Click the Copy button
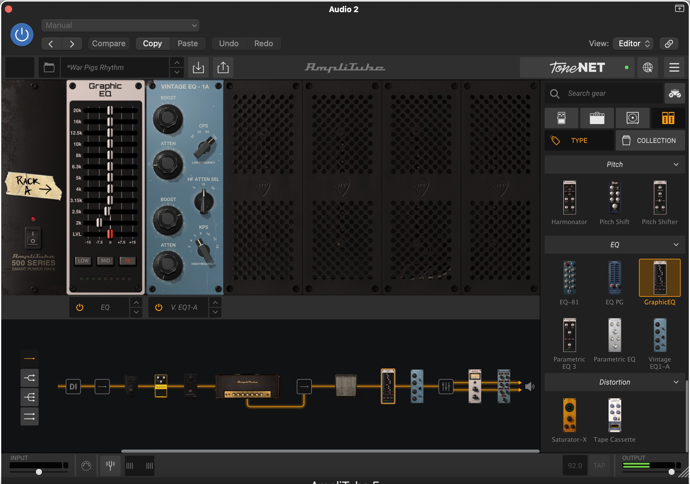The image size is (690, 484). click(x=152, y=44)
